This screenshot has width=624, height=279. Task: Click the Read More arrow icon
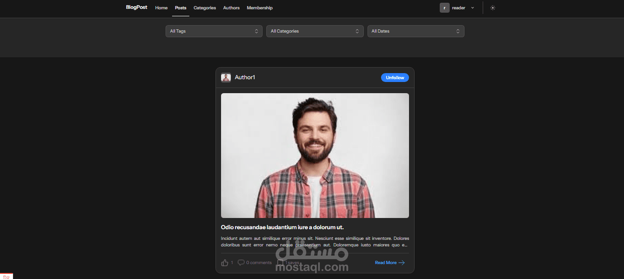(x=402, y=263)
